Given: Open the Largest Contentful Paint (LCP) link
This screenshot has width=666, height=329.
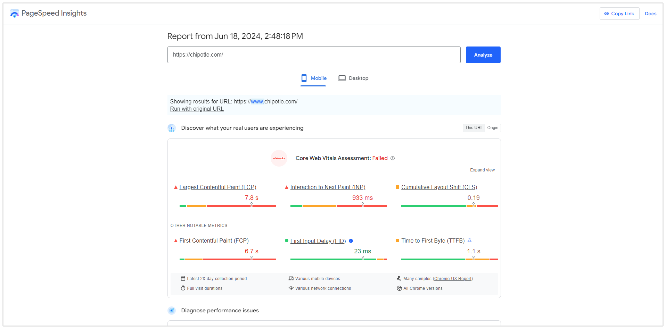Looking at the screenshot, I should [217, 187].
